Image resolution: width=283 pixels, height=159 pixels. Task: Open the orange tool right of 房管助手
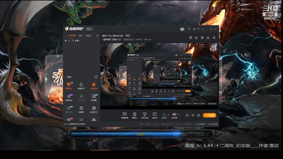click(x=94, y=86)
